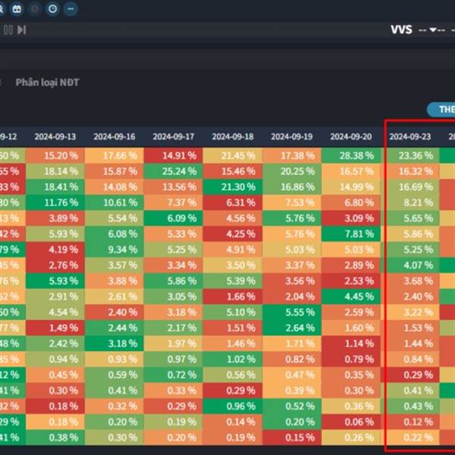Select the 2024-09-18 column header
The image size is (455, 455).
point(233,136)
